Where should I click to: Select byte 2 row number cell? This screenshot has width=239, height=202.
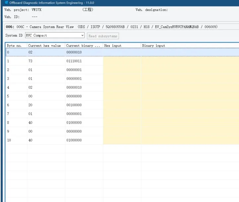click(x=16, y=70)
